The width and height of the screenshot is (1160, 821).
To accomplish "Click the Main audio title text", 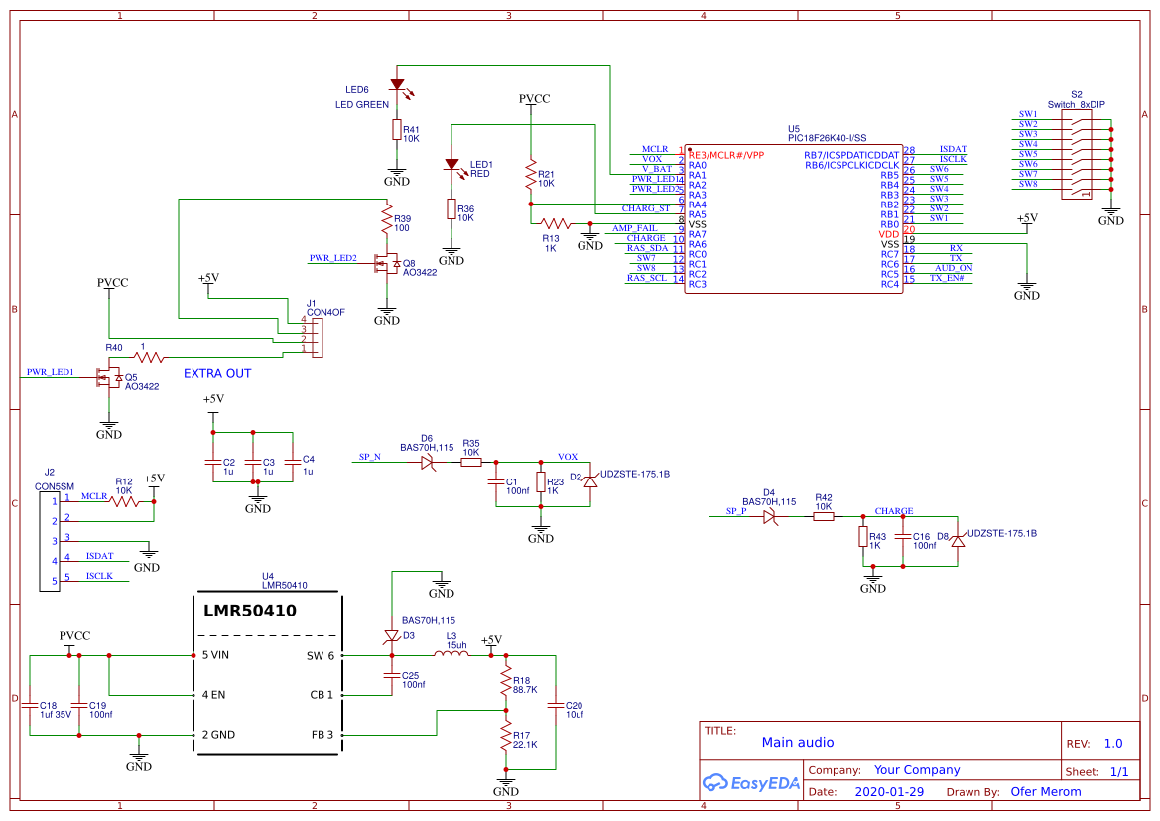I will [x=798, y=743].
